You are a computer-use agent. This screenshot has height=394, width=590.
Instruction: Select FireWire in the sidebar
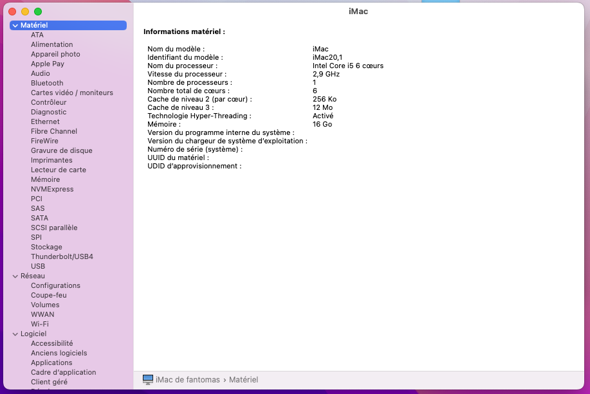pyautogui.click(x=44, y=141)
